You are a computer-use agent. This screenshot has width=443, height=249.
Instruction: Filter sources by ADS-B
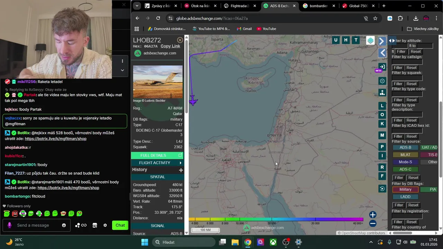point(405,147)
